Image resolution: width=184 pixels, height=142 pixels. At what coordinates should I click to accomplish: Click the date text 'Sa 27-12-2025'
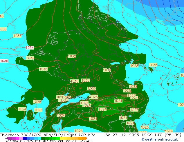point(122,135)
